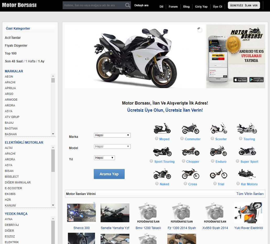Open the Top 100 listings link
Screen dimensions: 270x244
point(11,53)
